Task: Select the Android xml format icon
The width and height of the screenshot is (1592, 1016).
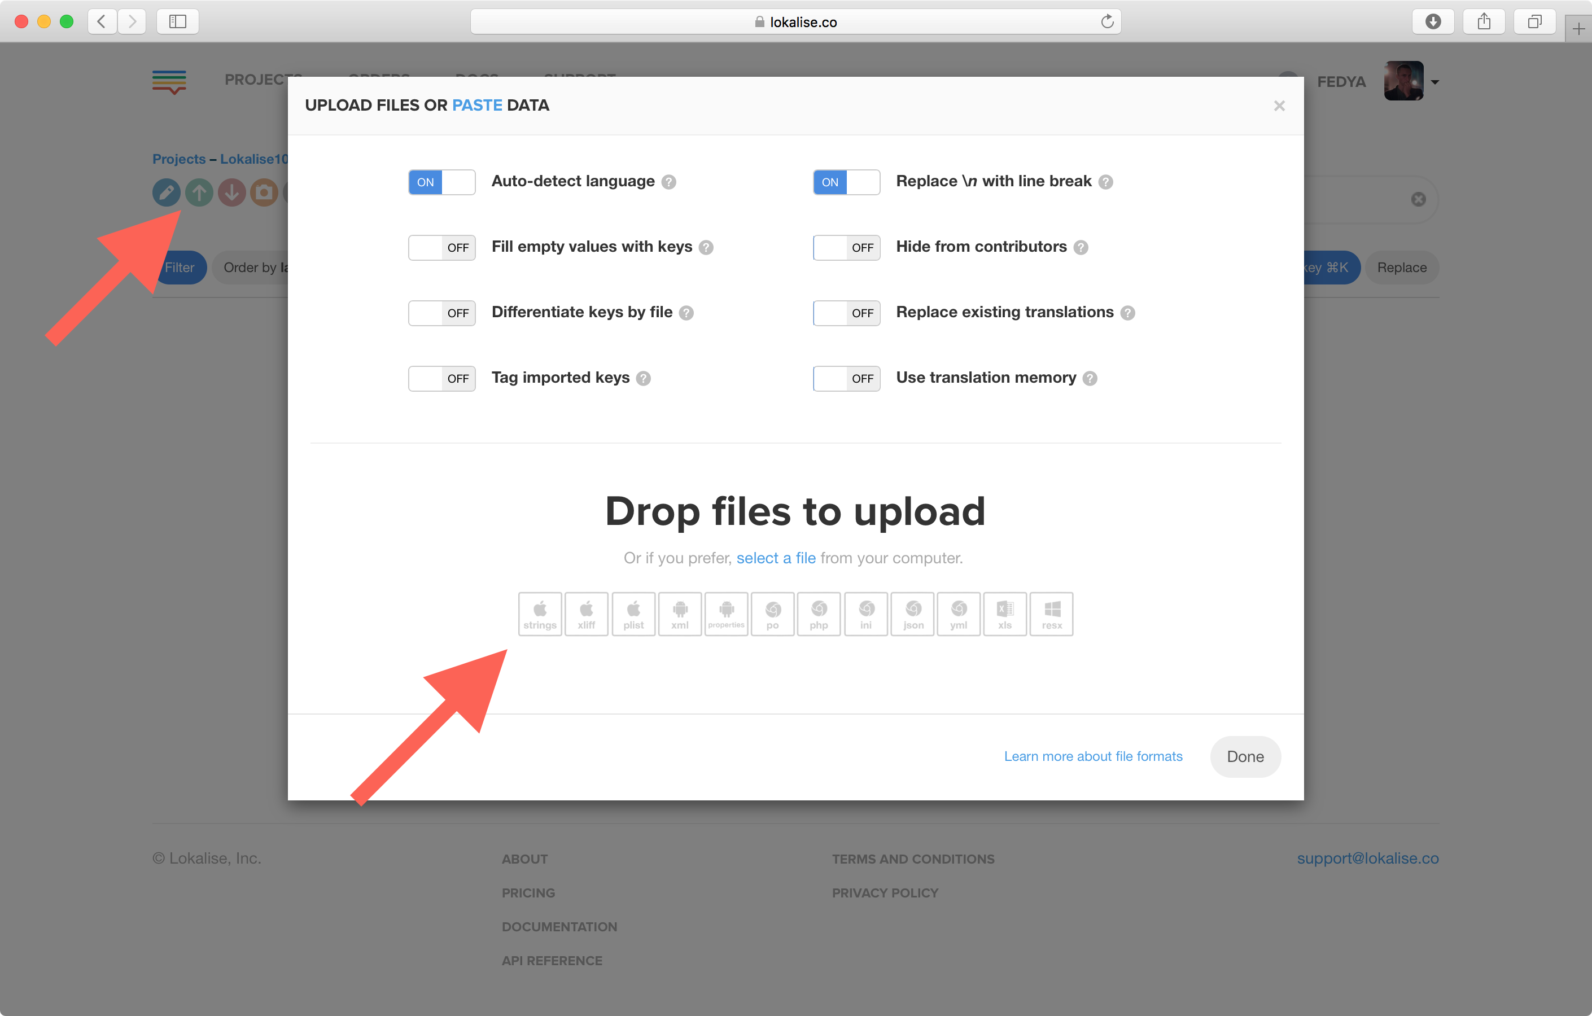Action: [x=680, y=614]
